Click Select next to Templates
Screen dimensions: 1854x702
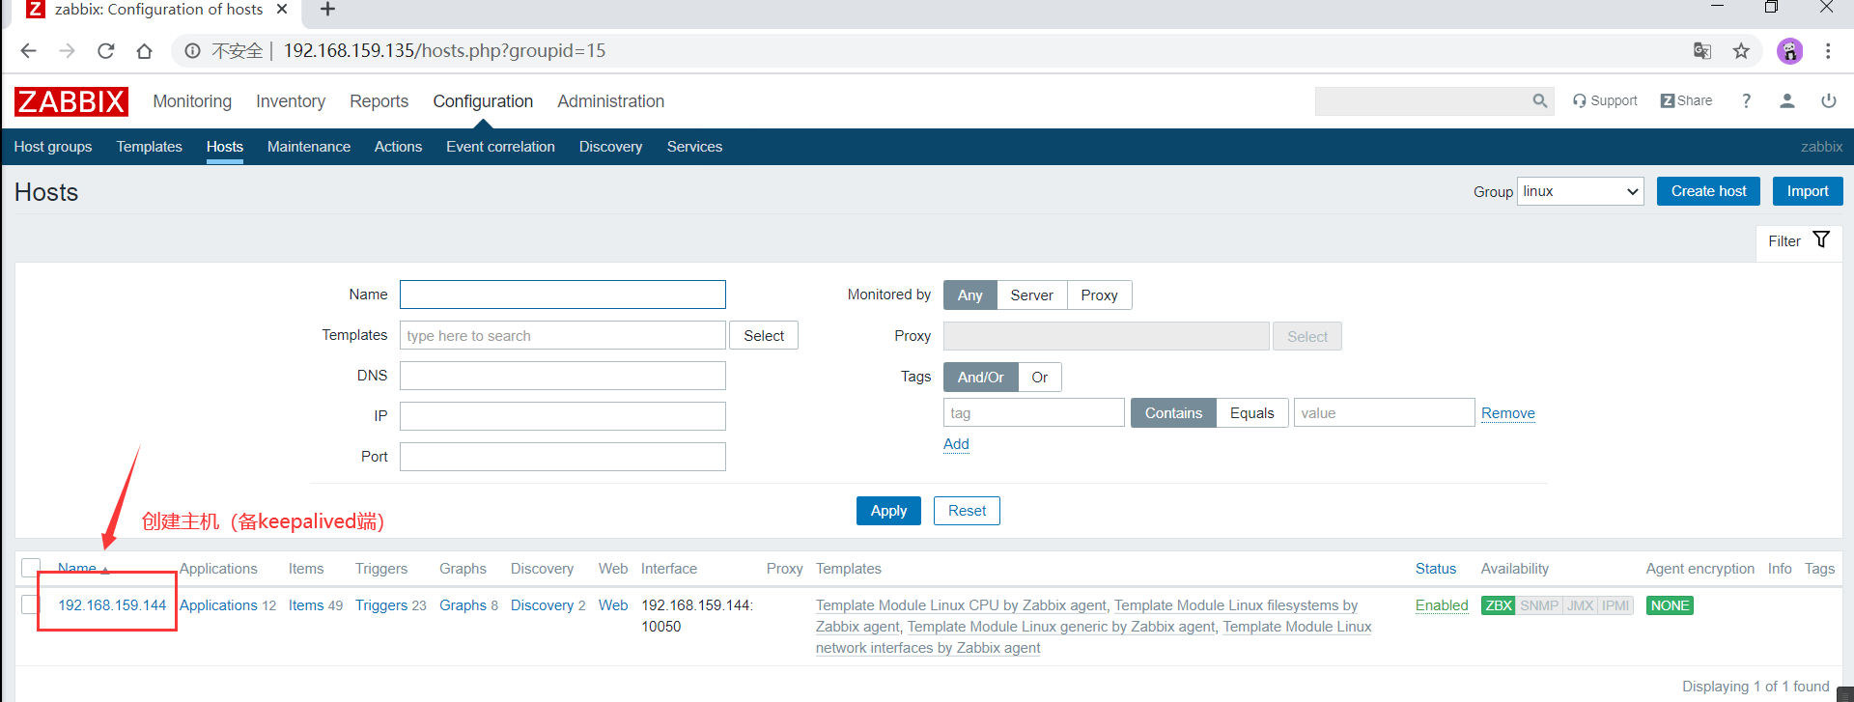pos(764,335)
